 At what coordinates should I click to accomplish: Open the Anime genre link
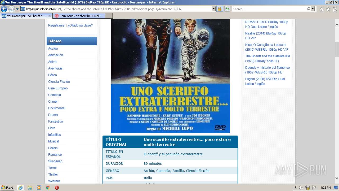pos(53,62)
